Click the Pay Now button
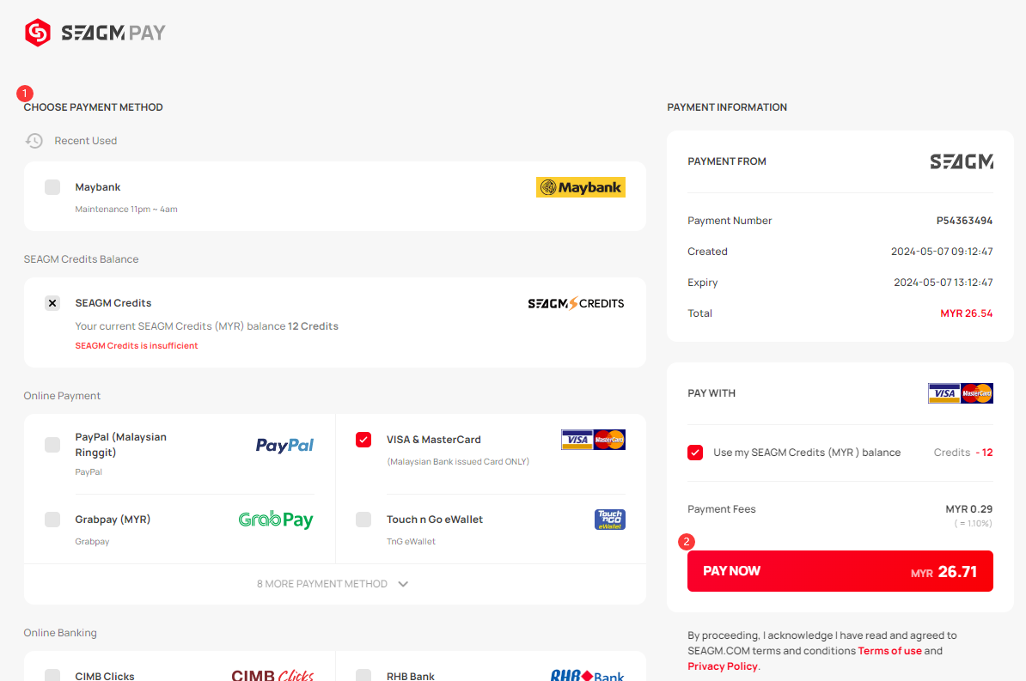Image resolution: width=1026 pixels, height=681 pixels. pyautogui.click(x=840, y=571)
